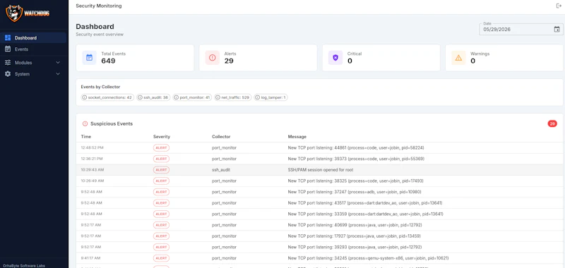
Task: Open the date picker calendar icon
Action: (557, 30)
